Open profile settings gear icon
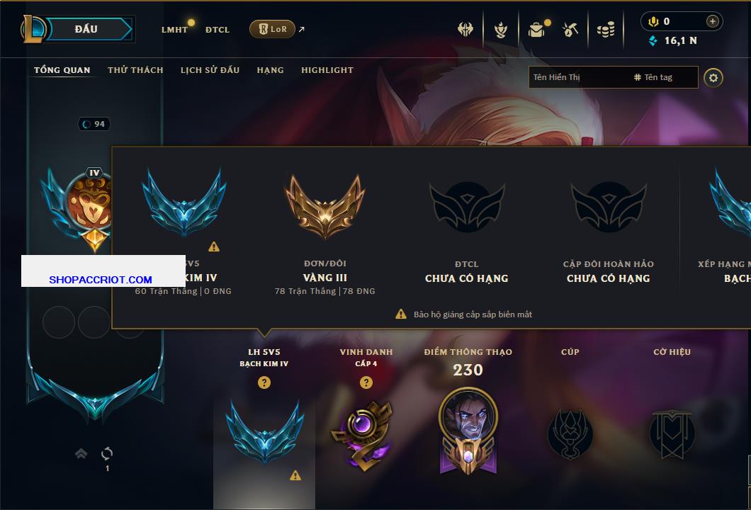The image size is (751, 510). (713, 78)
